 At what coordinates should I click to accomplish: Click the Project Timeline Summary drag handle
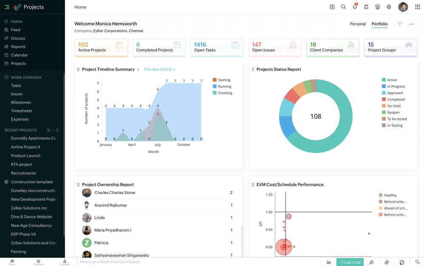tap(78, 69)
